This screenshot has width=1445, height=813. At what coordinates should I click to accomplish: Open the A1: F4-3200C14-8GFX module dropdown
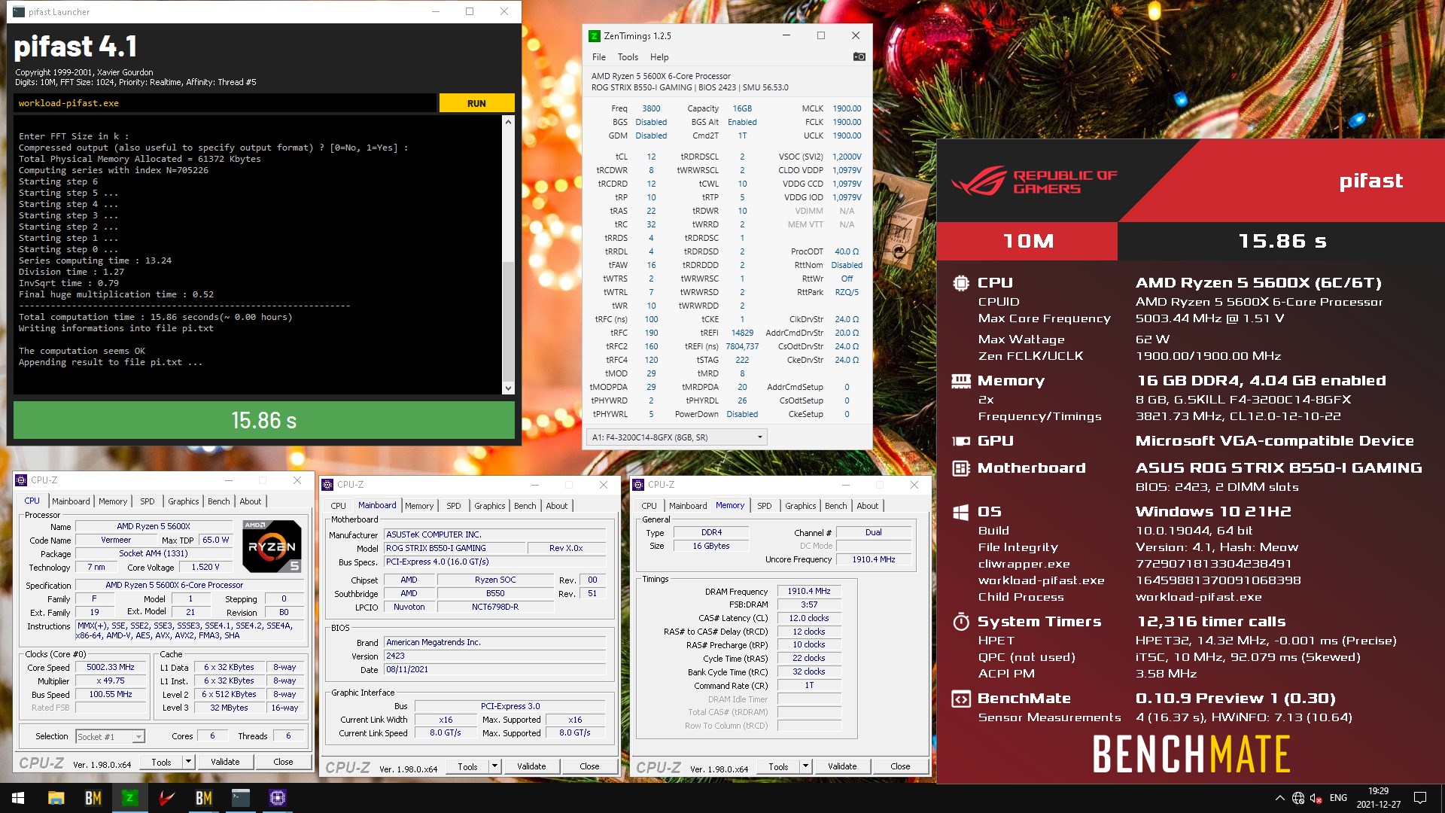pos(677,437)
